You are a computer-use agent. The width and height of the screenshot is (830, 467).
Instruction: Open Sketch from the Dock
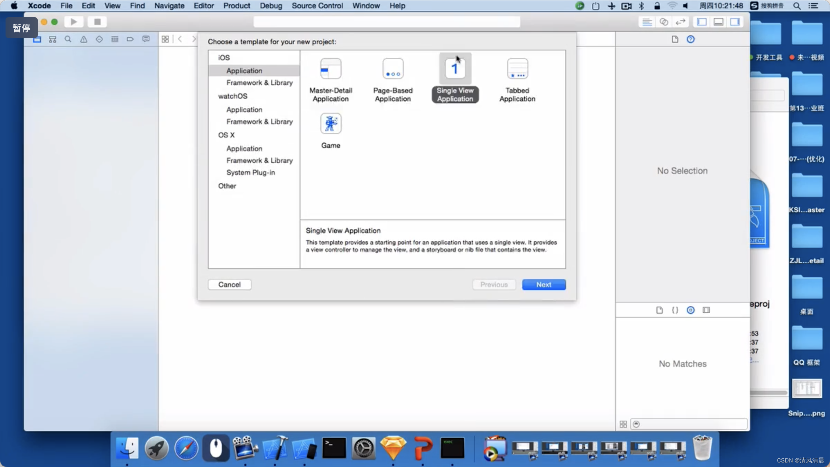(393, 448)
